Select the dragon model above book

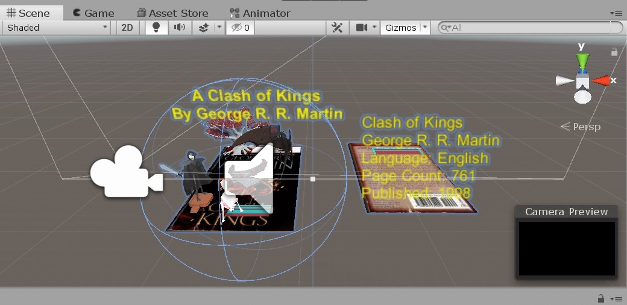point(266,140)
